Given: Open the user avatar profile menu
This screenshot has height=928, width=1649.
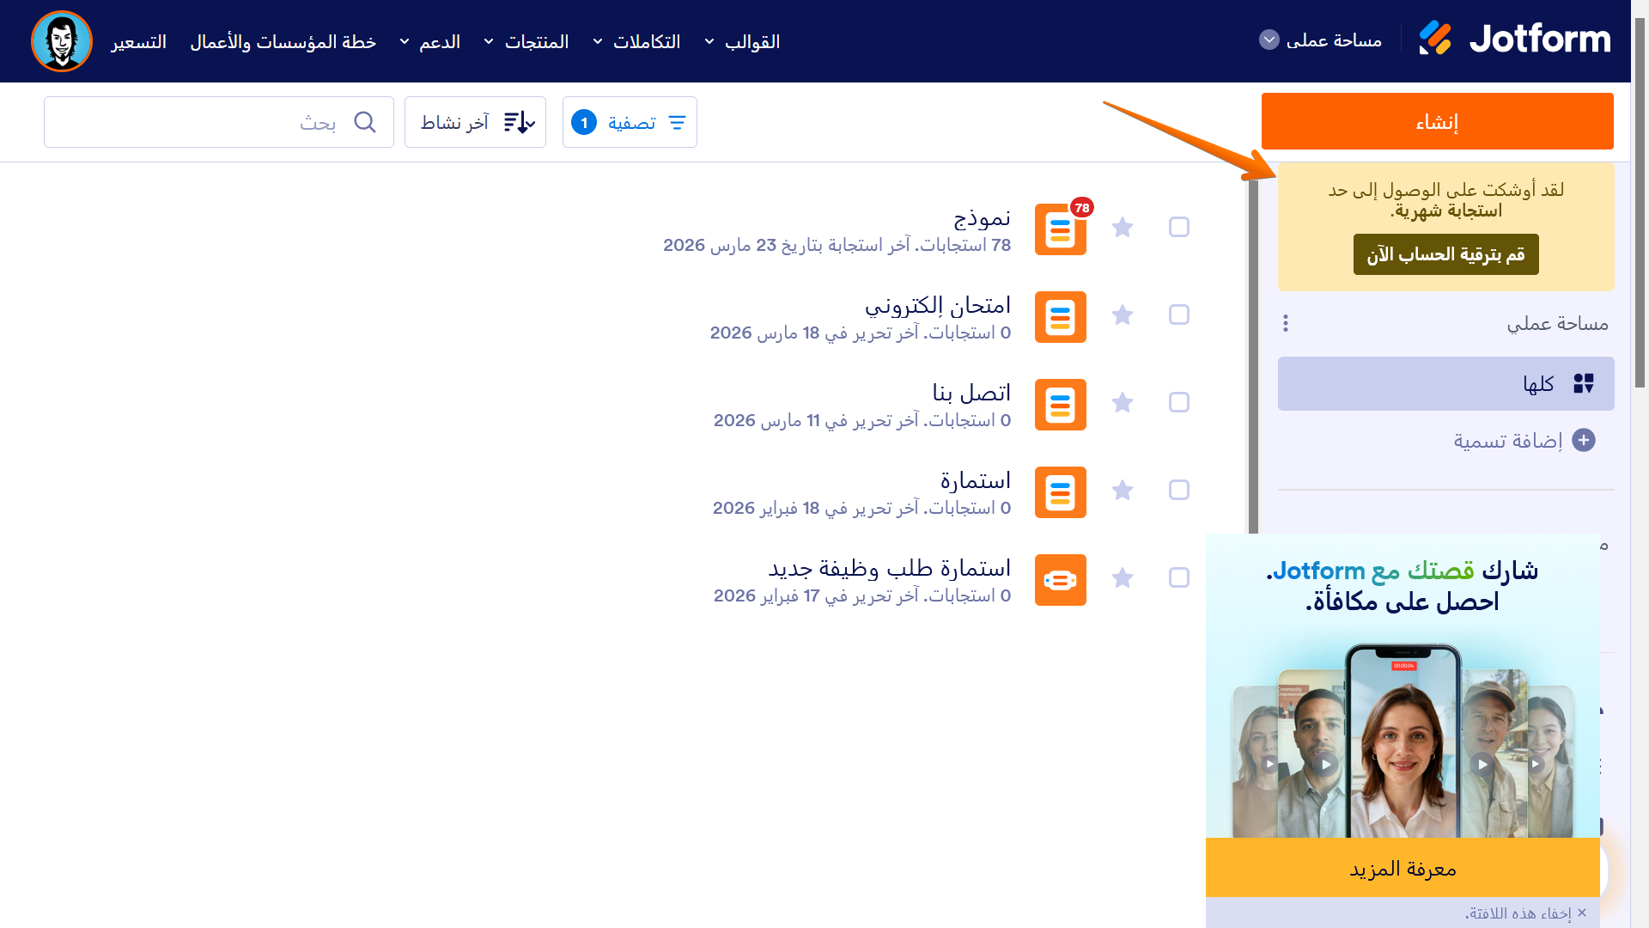Looking at the screenshot, I should click(x=61, y=40).
